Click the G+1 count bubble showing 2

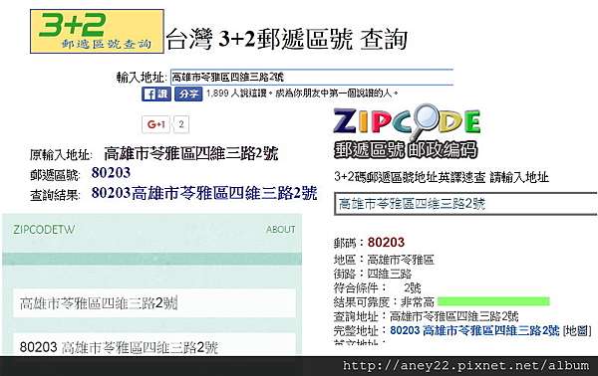point(181,124)
